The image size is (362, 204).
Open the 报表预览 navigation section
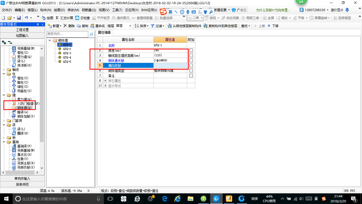pos(22,184)
